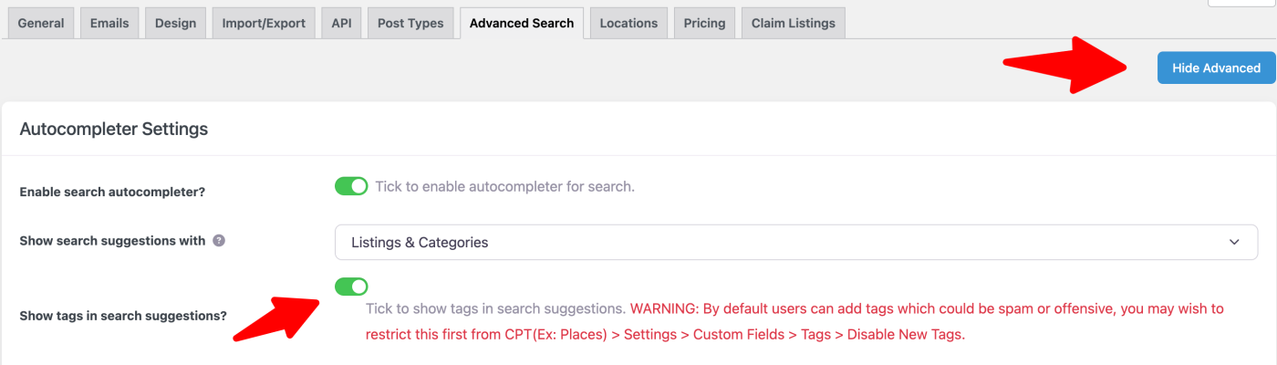1277x365 pixels.
Task: Open the API settings tab
Action: coord(341,23)
